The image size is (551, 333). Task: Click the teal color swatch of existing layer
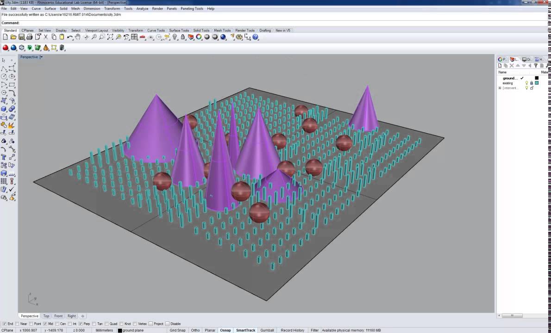[537, 83]
